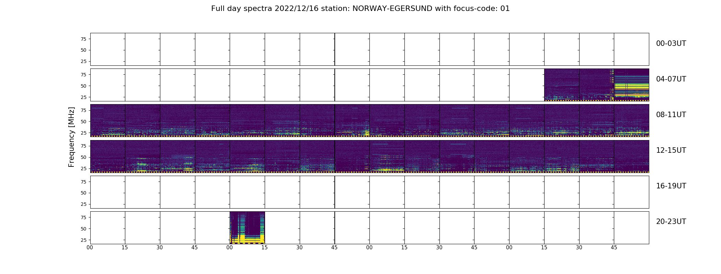This screenshot has height=274, width=721.
Task: Select the '50' tick in the 12-15UT row
Action: click(x=83, y=157)
